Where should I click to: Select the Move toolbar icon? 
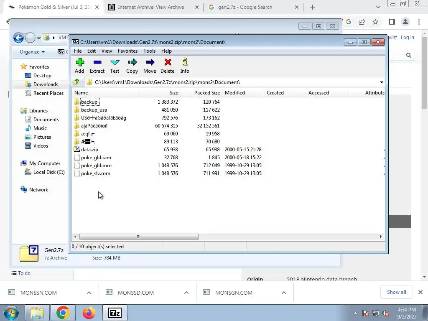tap(150, 63)
